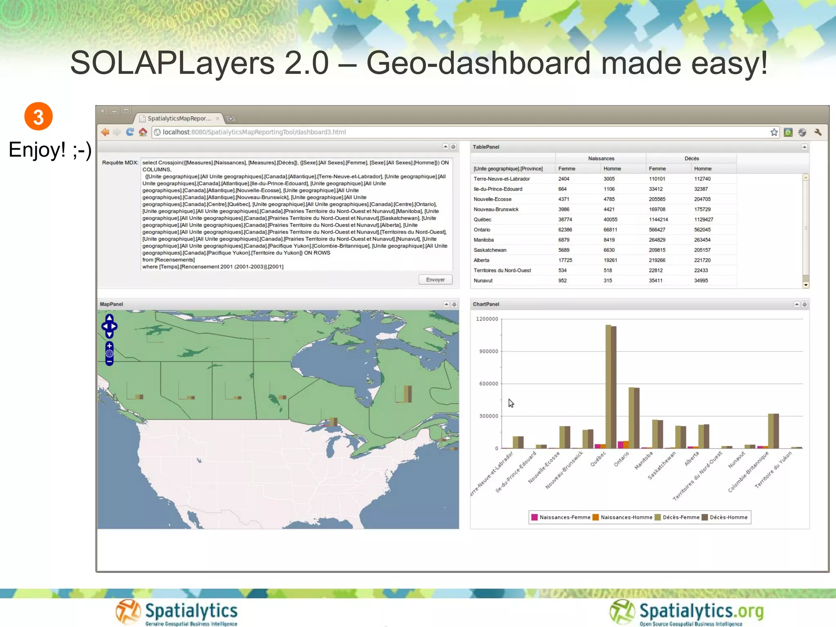836x627 pixels.
Task: Open the browser home page icon
Action: (143, 132)
